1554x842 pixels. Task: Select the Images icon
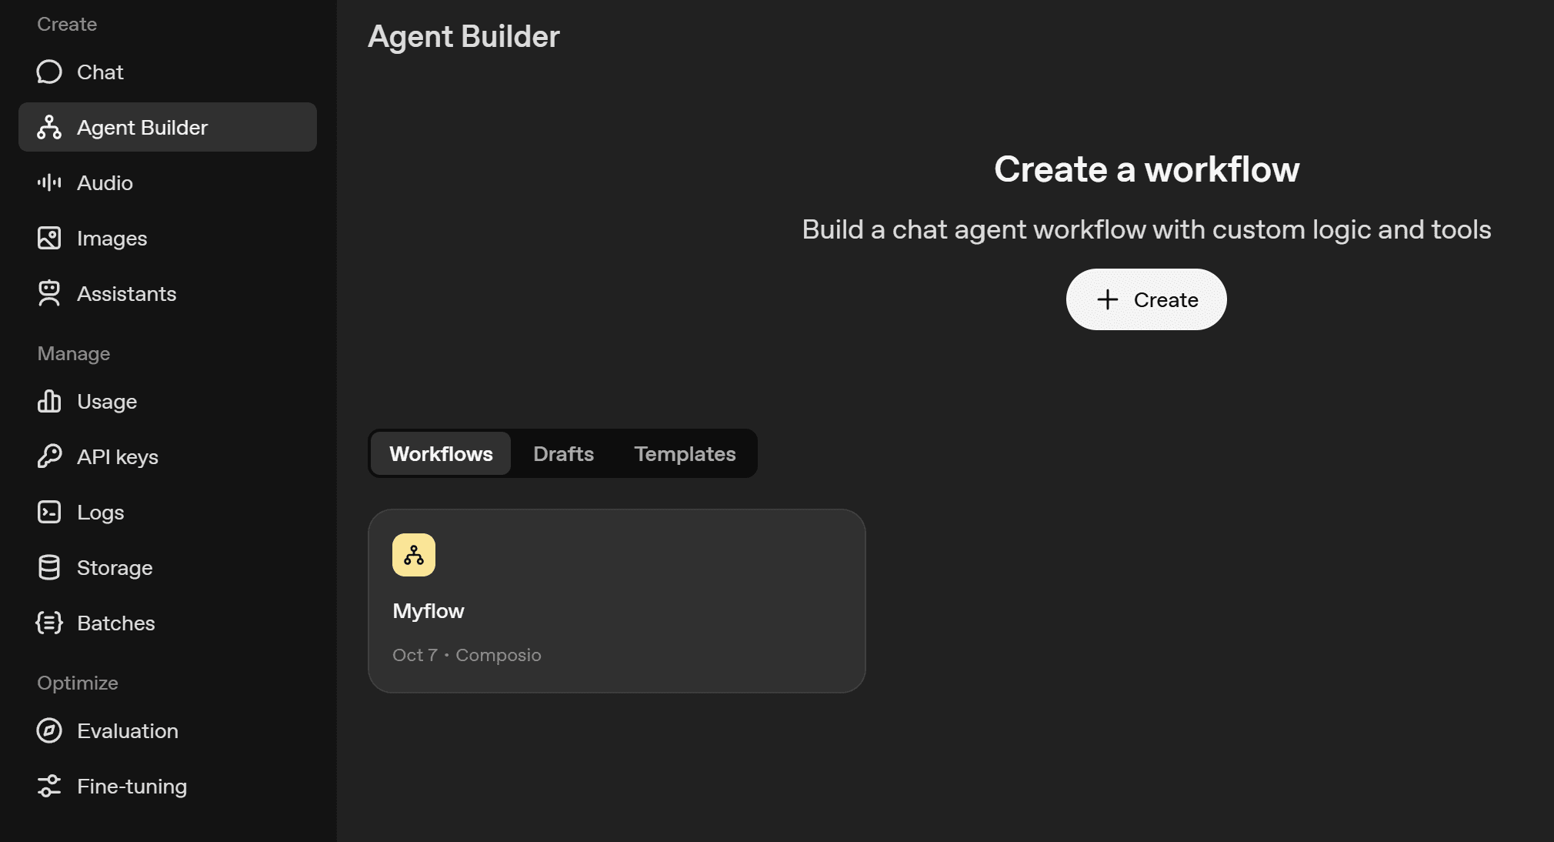(49, 238)
